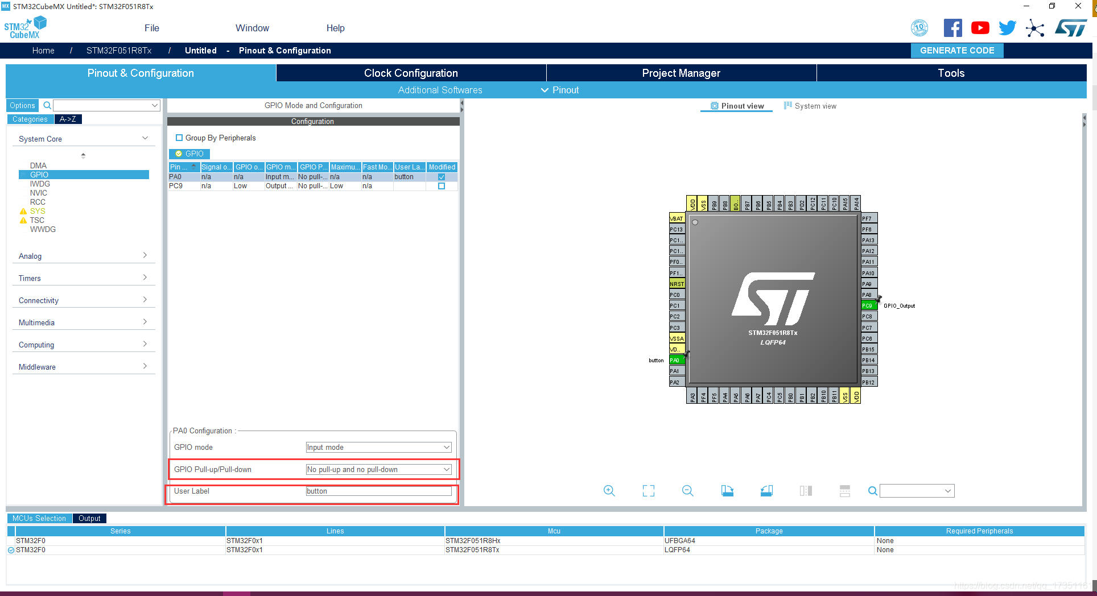
Task: Click the zoom out magnifier icon
Action: [687, 491]
